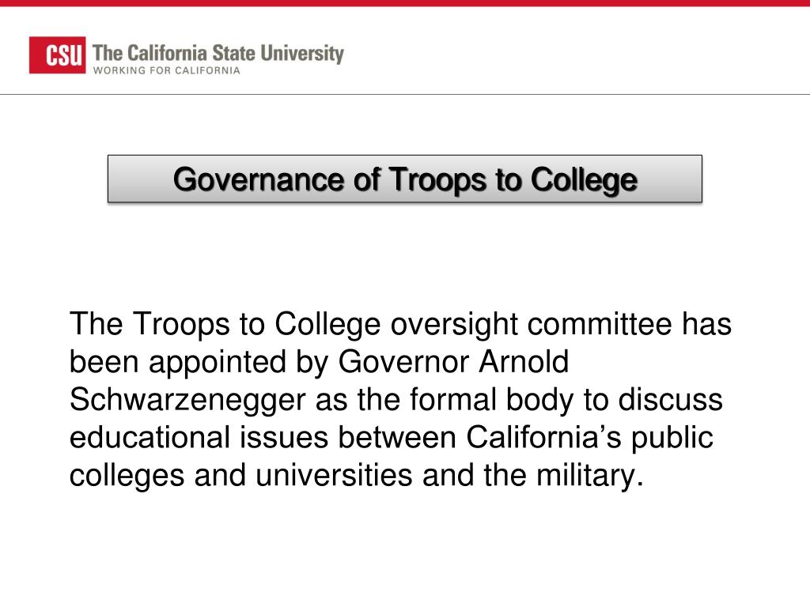Click the red bar at the top of the slide
Viewport: 810px width, 607px height.
coord(405,3)
